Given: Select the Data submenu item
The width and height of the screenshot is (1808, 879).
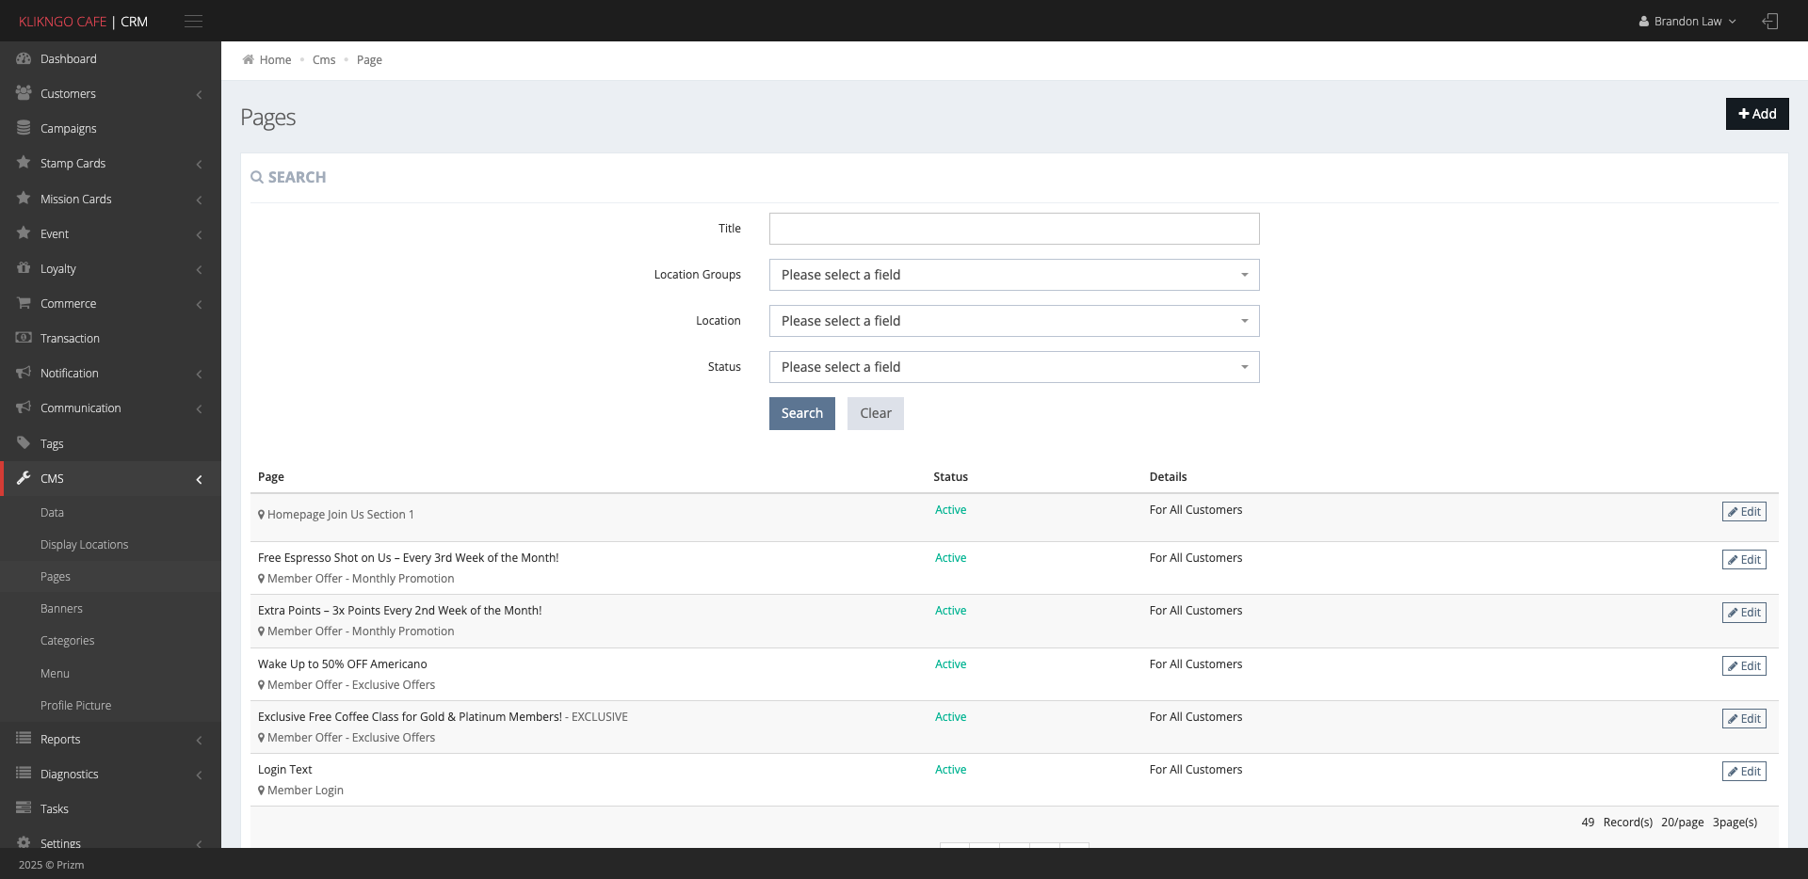Looking at the screenshot, I should point(52,513).
